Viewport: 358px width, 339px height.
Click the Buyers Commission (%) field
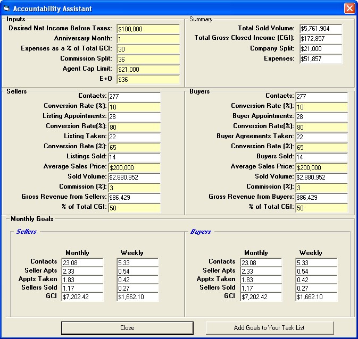coord(321,188)
